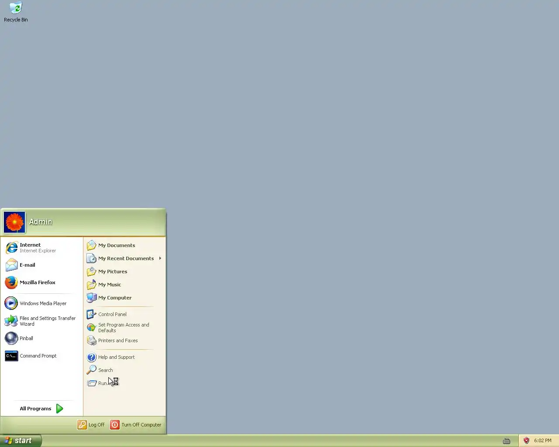The height and width of the screenshot is (447, 559).
Task: Launch Mozilla Firefox
Action: (x=41, y=282)
